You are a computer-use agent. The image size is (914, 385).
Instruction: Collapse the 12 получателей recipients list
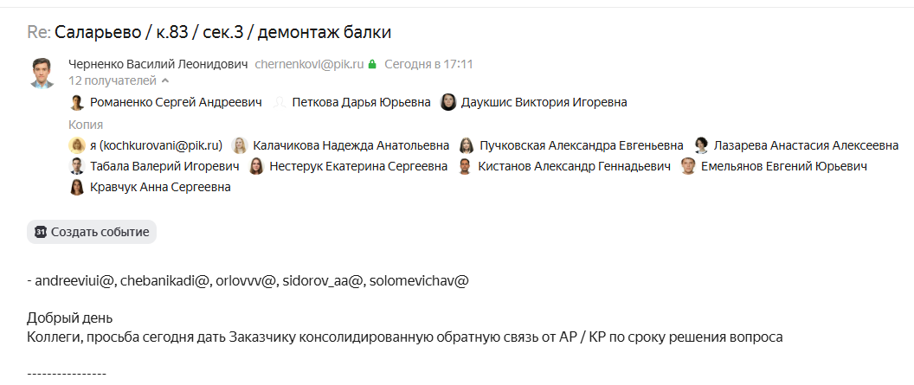pos(119,80)
